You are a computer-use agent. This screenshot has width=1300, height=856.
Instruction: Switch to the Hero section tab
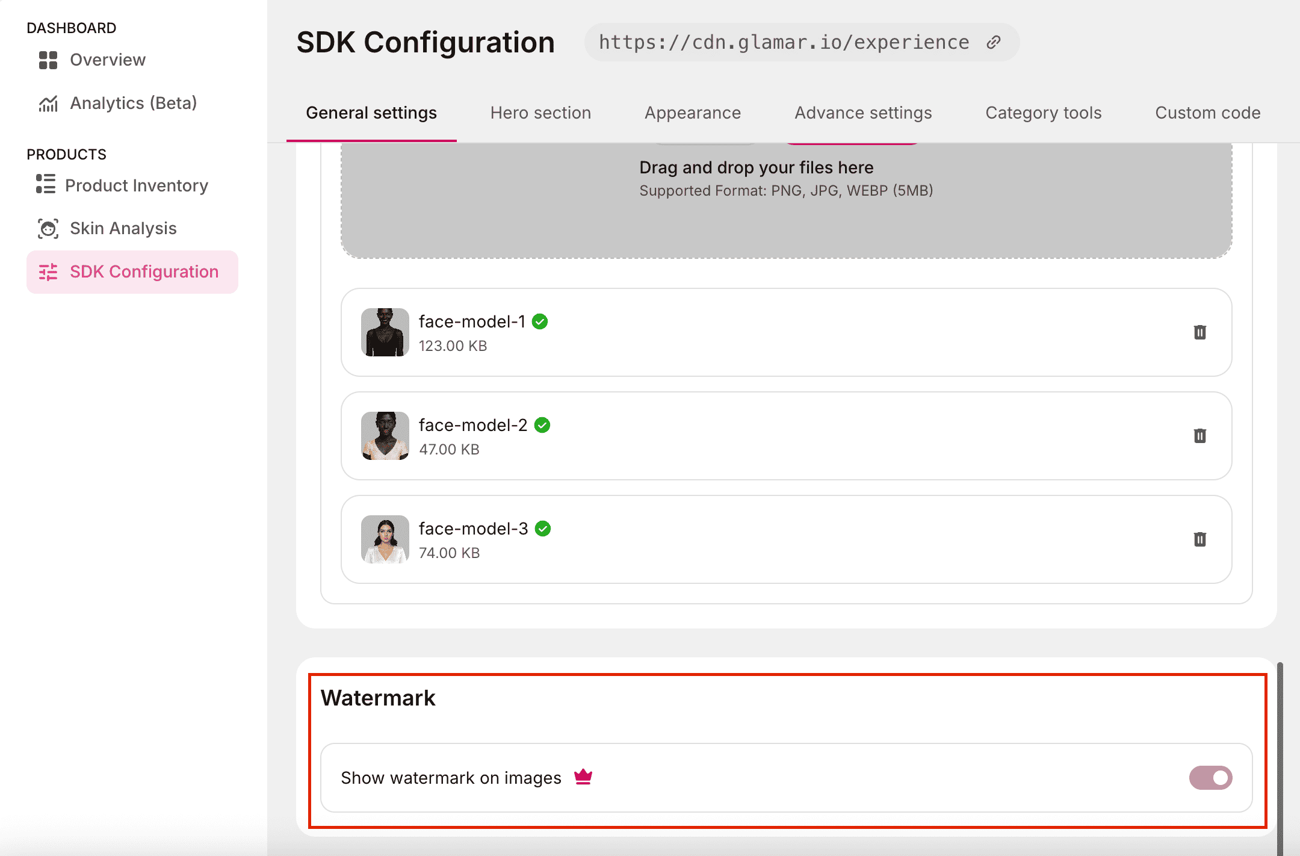coord(540,113)
